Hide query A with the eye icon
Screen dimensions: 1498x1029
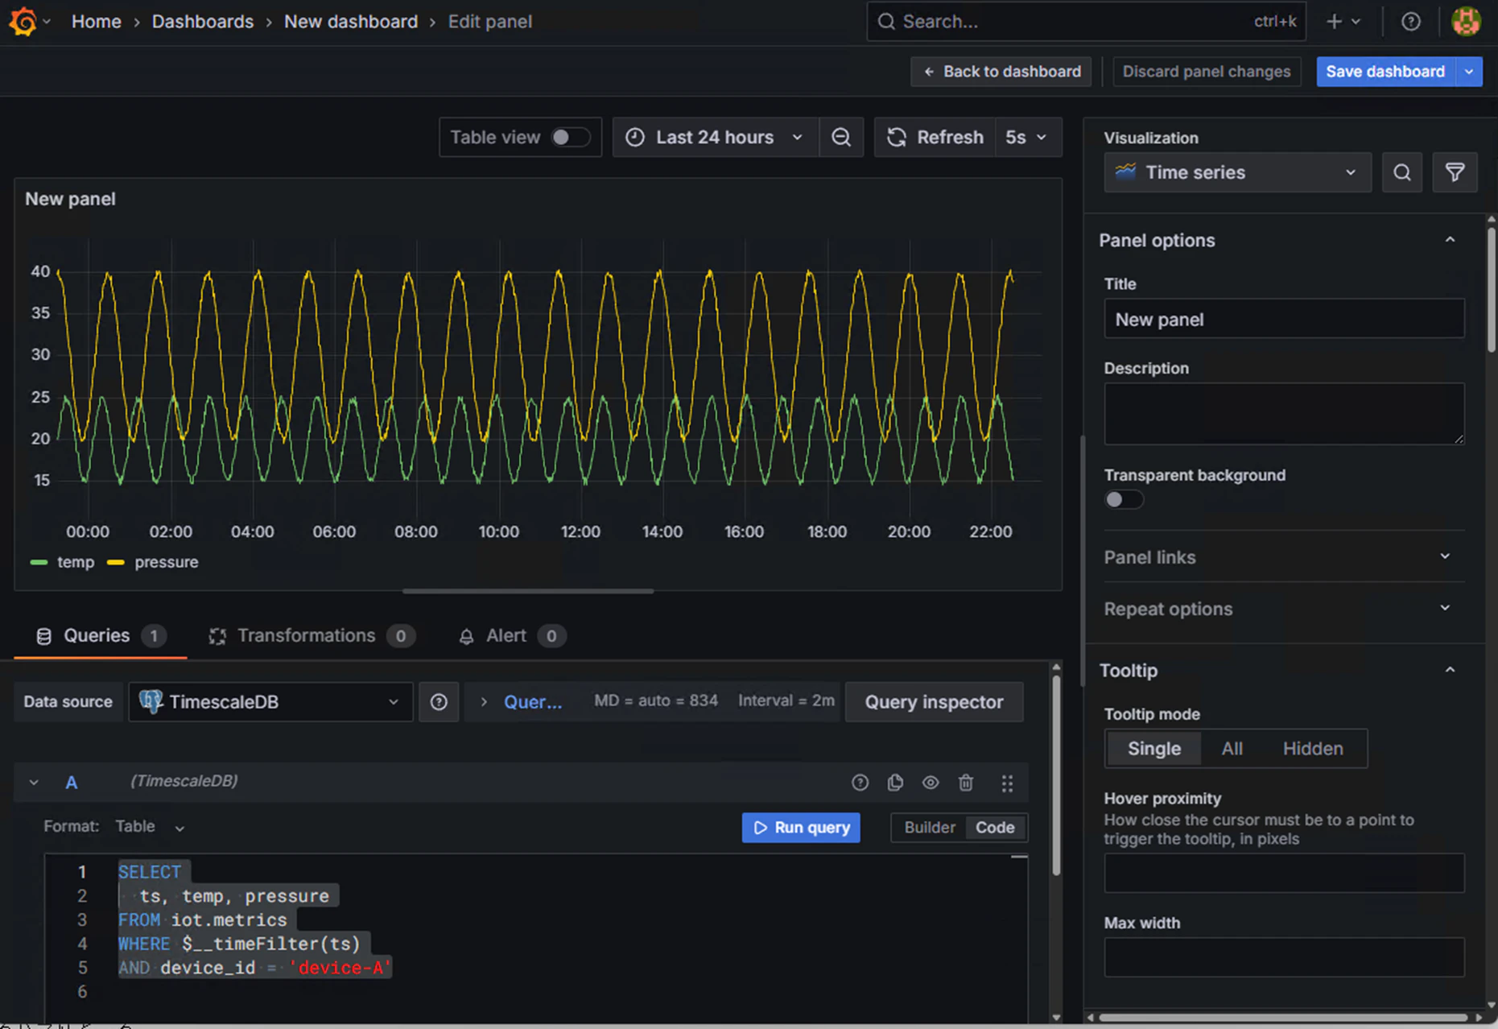(931, 783)
